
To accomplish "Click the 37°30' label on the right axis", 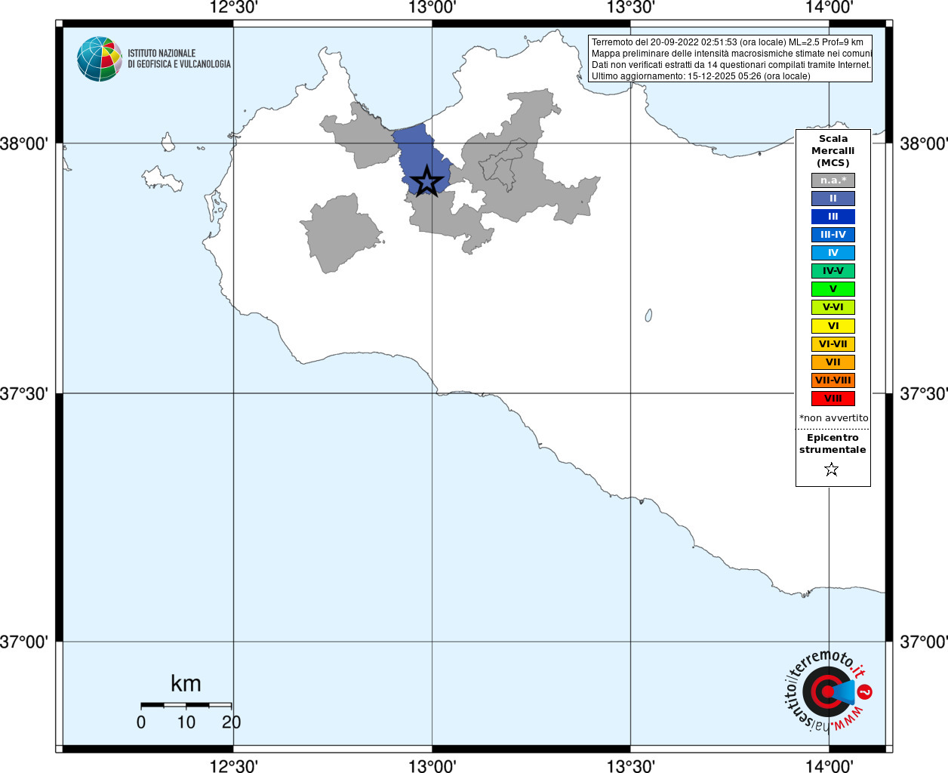I will click(923, 393).
